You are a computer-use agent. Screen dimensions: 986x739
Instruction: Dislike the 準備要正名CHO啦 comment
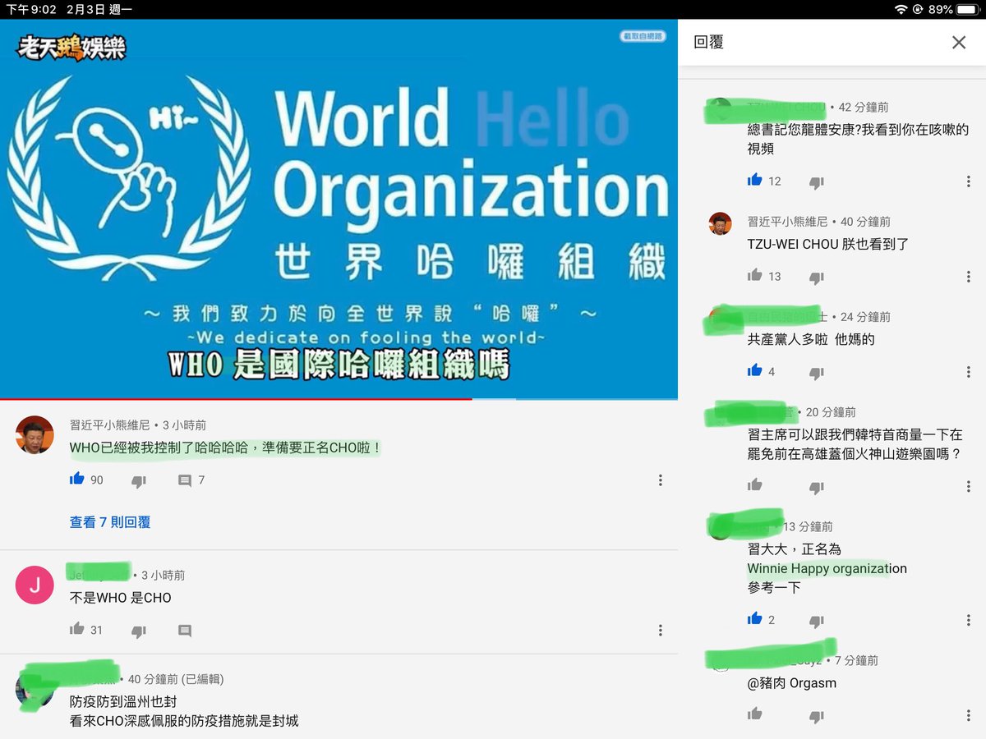(x=139, y=481)
